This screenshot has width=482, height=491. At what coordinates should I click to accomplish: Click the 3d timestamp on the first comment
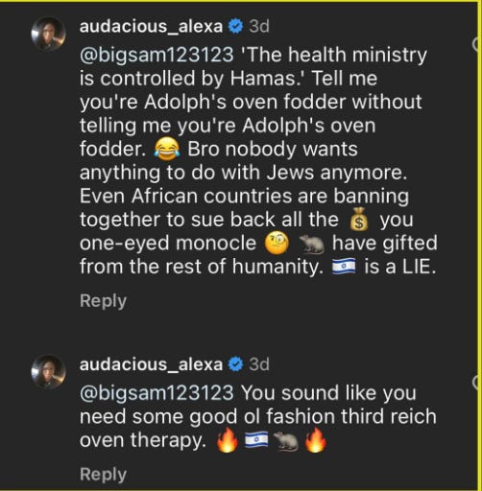[x=259, y=27]
